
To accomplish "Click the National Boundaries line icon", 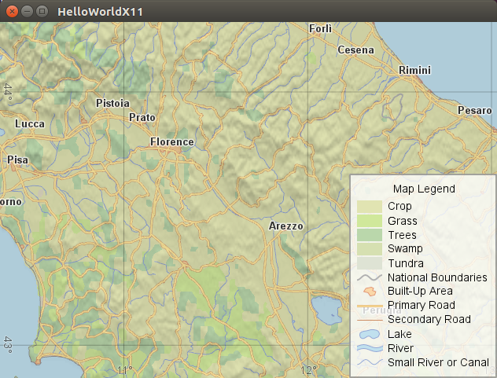I will (369, 277).
